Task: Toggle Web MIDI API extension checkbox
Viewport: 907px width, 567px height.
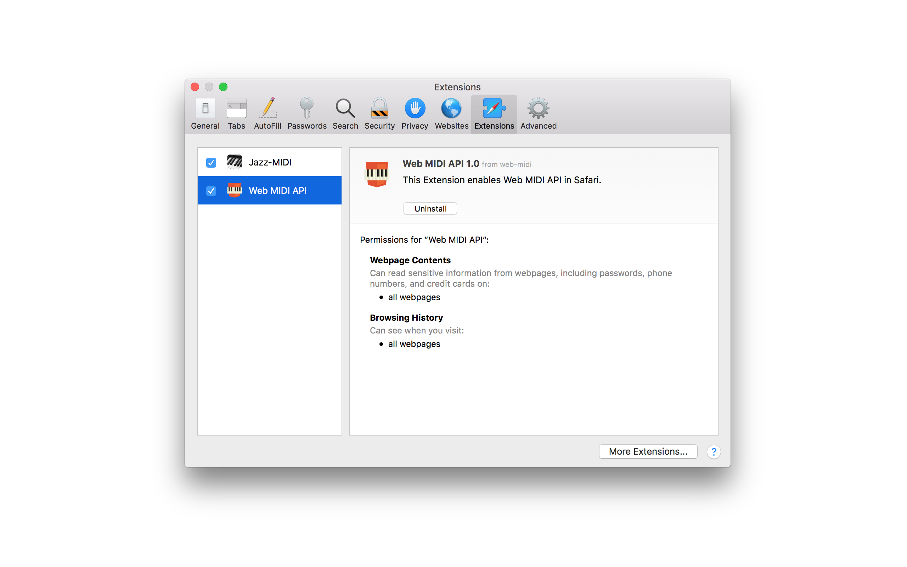Action: (211, 190)
